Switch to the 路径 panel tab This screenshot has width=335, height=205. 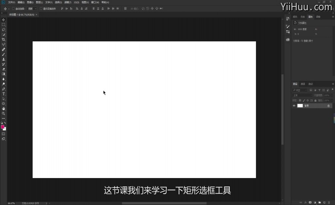tap(311, 84)
